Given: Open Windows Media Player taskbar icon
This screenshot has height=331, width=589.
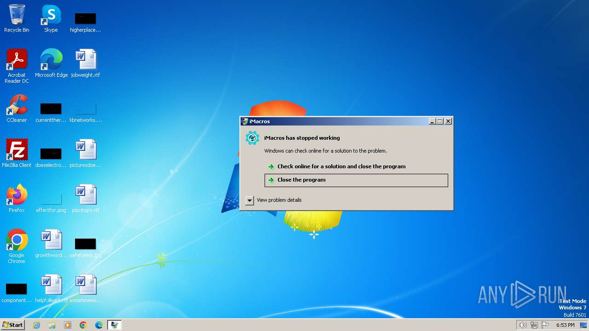Looking at the screenshot, I should tap(68, 325).
